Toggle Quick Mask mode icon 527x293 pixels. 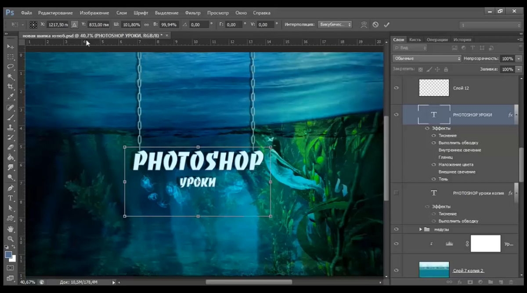10,268
